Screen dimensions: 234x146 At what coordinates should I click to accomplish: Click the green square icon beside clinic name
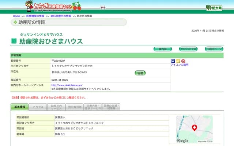(x=14, y=41)
